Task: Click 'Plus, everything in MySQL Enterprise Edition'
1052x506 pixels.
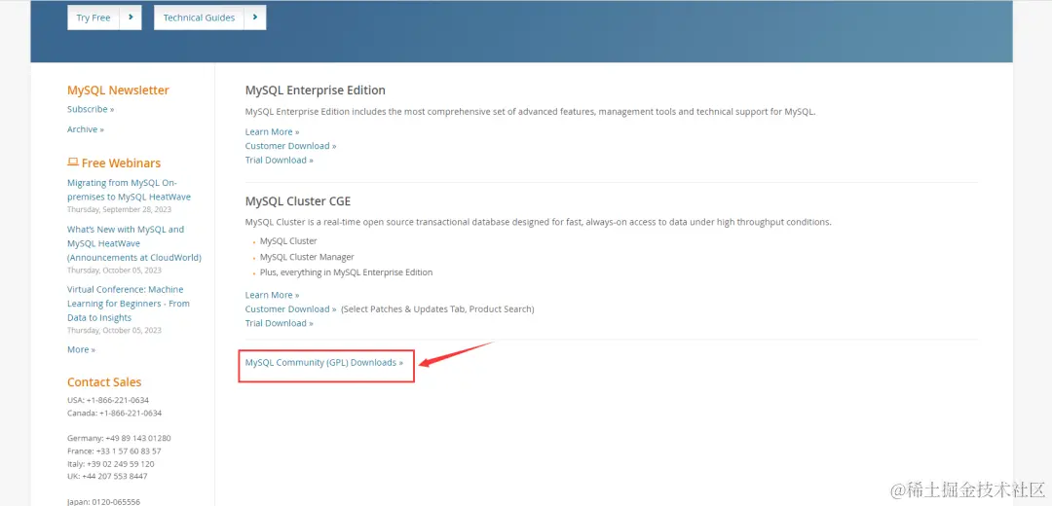Action: [x=346, y=272]
